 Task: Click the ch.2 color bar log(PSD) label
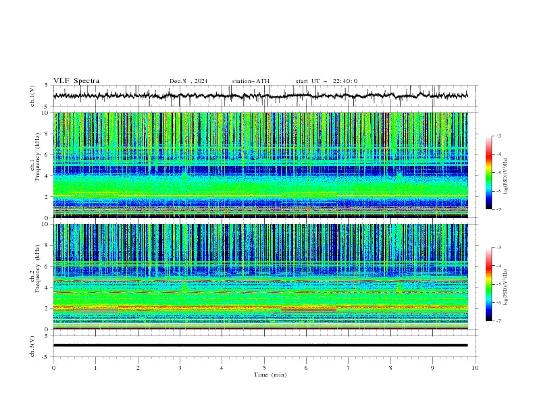[x=506, y=287]
